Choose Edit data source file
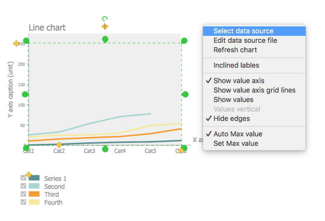This screenshot has width=325, height=221. (245, 40)
